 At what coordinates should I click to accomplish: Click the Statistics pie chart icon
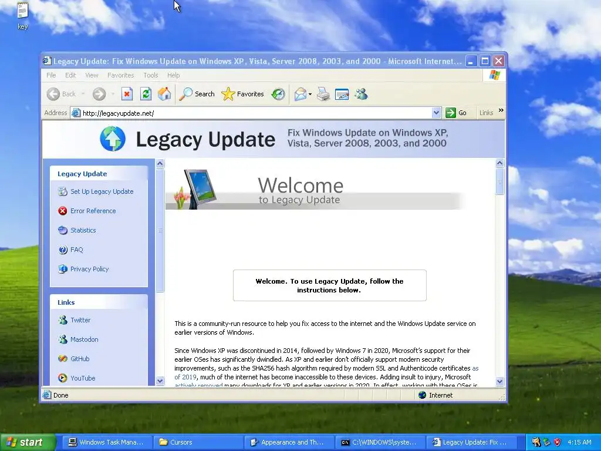point(62,230)
